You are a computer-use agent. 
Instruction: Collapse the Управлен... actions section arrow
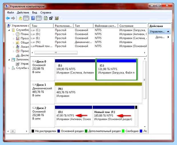click(x=168, y=31)
